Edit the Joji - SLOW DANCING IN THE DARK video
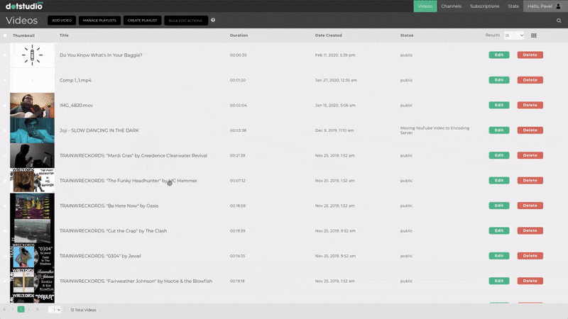The height and width of the screenshot is (319, 568). (x=498, y=130)
